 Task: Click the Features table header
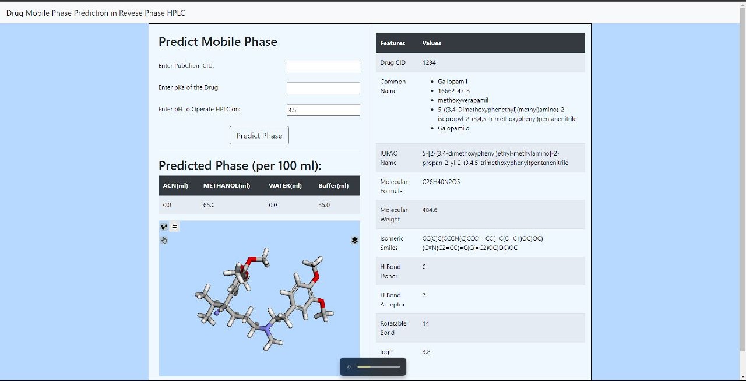[392, 43]
